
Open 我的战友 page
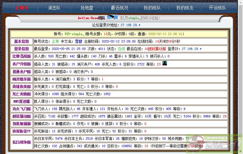(185, 8)
